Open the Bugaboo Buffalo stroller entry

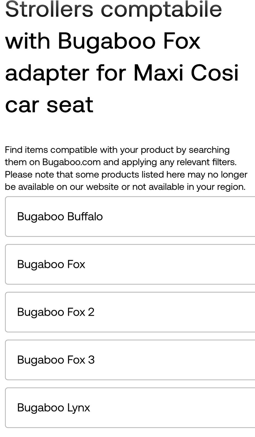(130, 216)
